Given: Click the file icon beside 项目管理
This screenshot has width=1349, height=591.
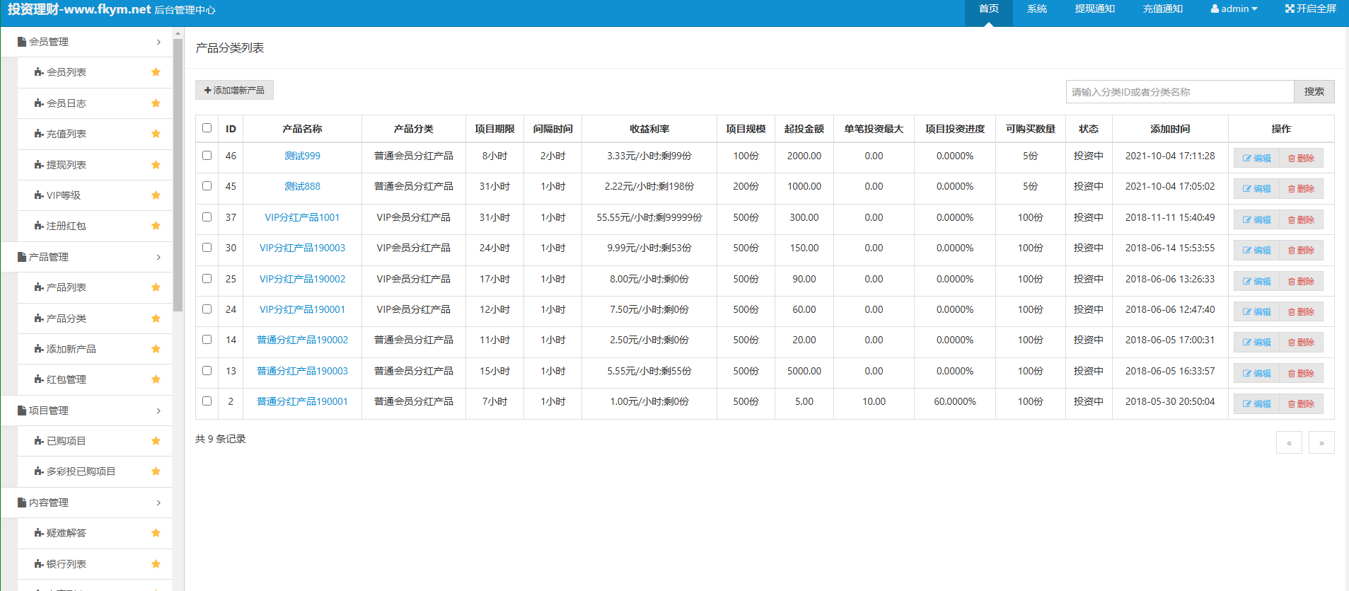Looking at the screenshot, I should pyautogui.click(x=22, y=411).
